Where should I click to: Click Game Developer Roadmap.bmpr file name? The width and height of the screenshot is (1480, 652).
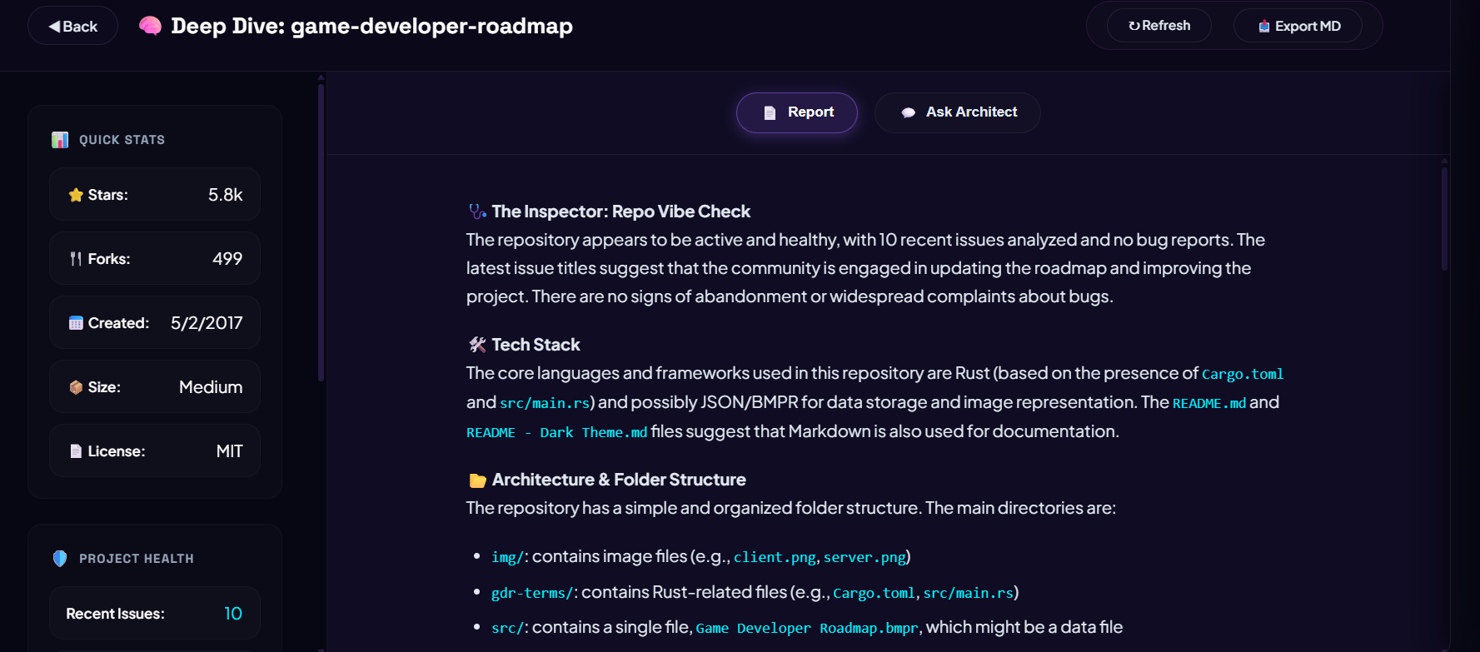(807, 628)
